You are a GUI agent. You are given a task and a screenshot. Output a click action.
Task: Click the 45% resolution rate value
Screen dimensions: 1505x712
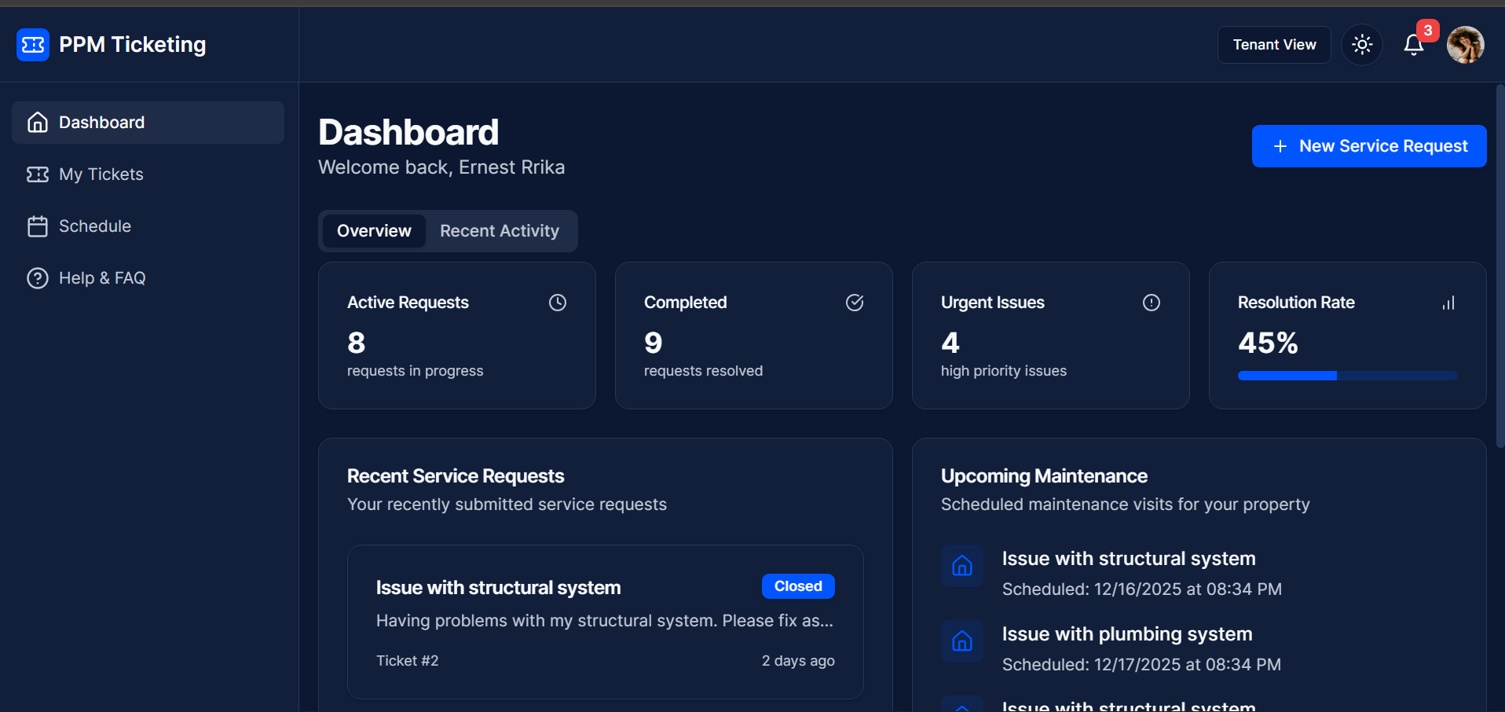coord(1268,343)
